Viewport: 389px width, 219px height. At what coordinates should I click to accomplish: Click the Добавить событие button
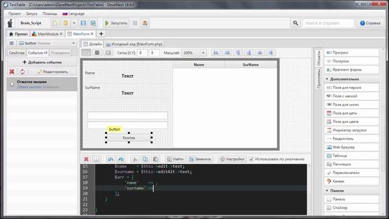click(42, 62)
